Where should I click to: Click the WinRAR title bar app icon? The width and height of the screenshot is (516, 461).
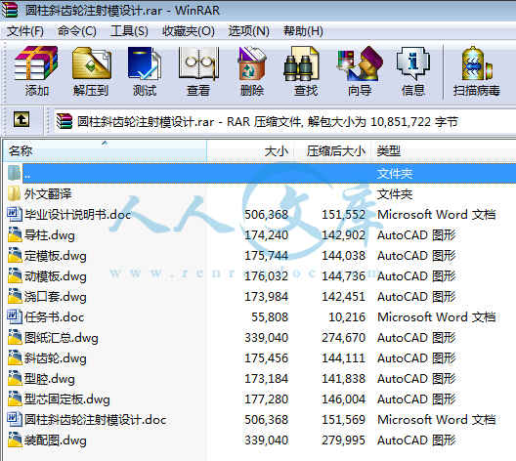tap(10, 10)
